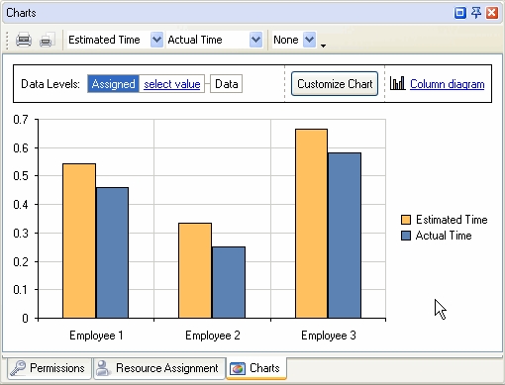
Task: Click the Estimated Time combo box text
Action: coord(104,40)
